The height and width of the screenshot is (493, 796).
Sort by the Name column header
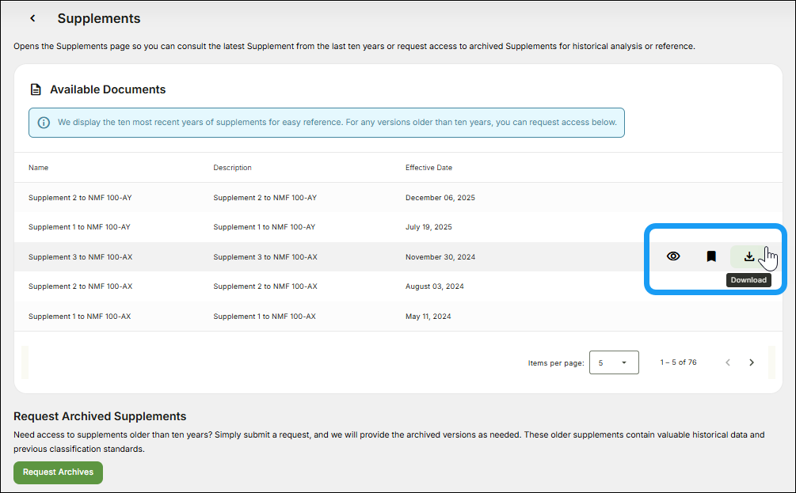click(38, 168)
